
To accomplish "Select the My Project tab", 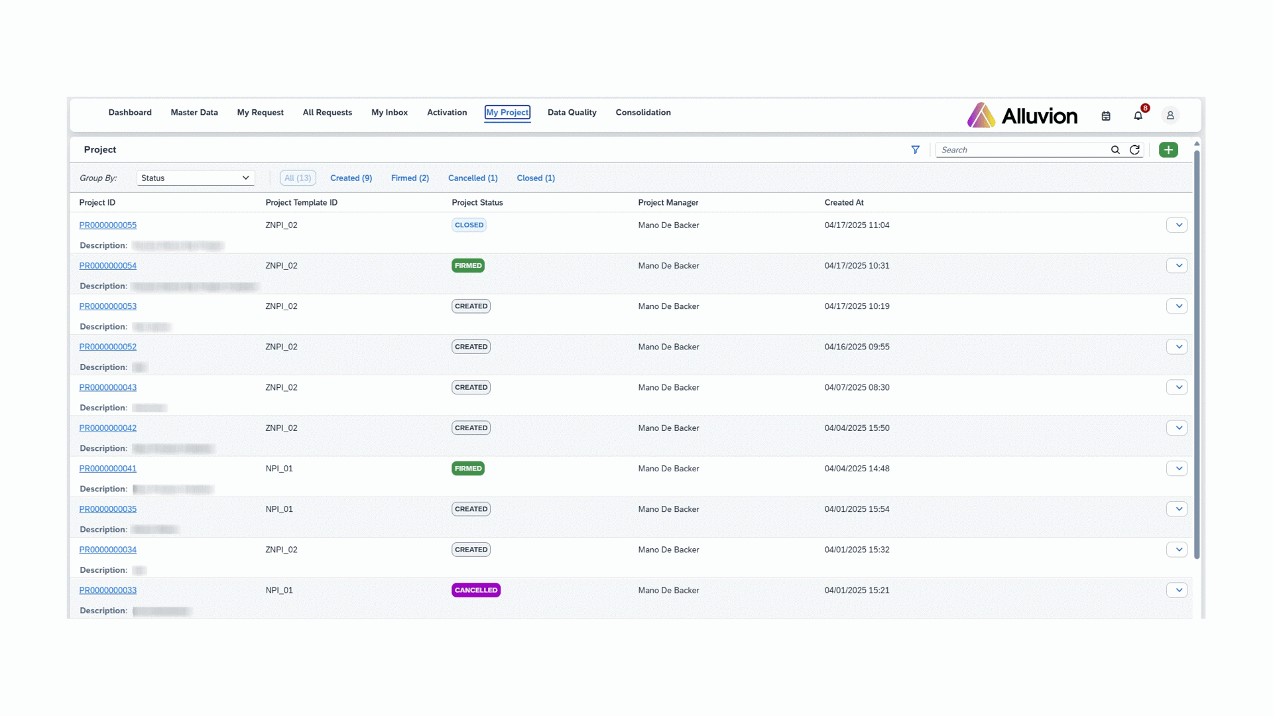I will (507, 113).
